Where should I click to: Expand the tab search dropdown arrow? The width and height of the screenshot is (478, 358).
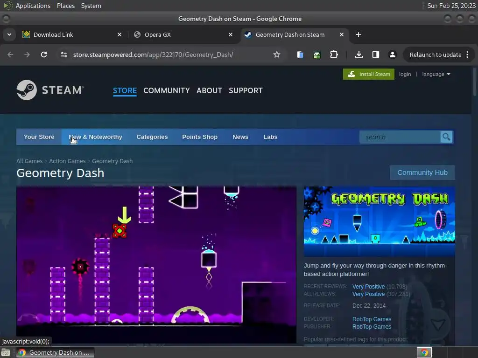pos(9,34)
